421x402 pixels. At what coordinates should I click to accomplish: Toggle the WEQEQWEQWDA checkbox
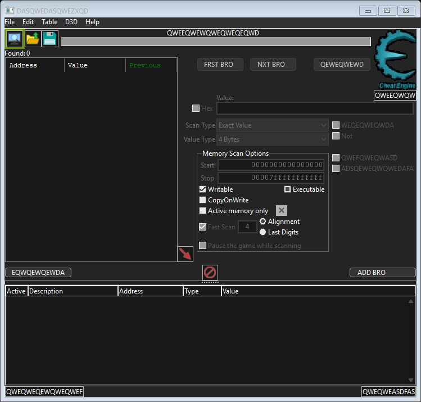click(336, 125)
